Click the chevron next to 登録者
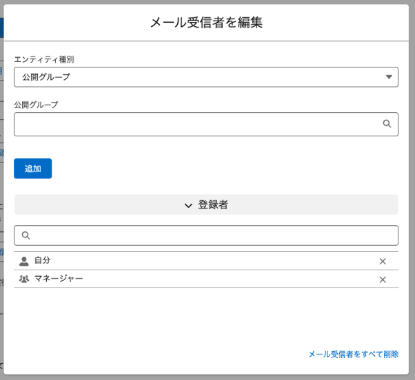 pos(188,205)
